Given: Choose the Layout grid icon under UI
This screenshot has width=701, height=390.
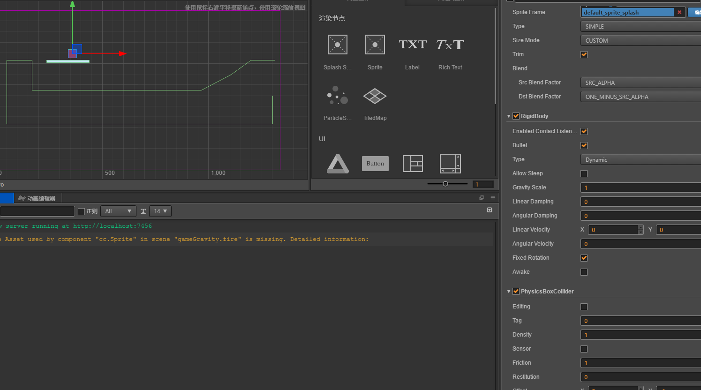Looking at the screenshot, I should (413, 164).
